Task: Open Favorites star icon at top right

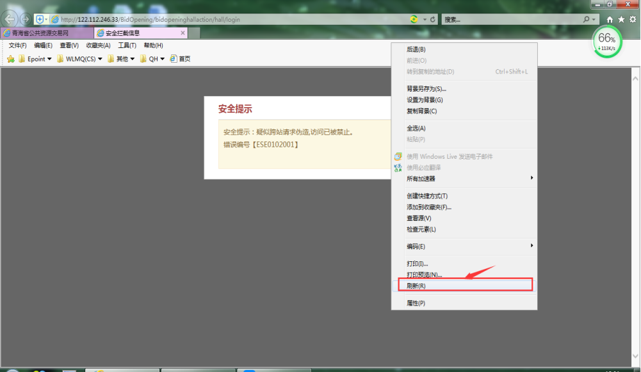Action: (621, 20)
